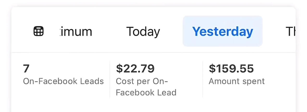
Task: Click the horizontal separator below the date tabs
Action: tap(154, 52)
